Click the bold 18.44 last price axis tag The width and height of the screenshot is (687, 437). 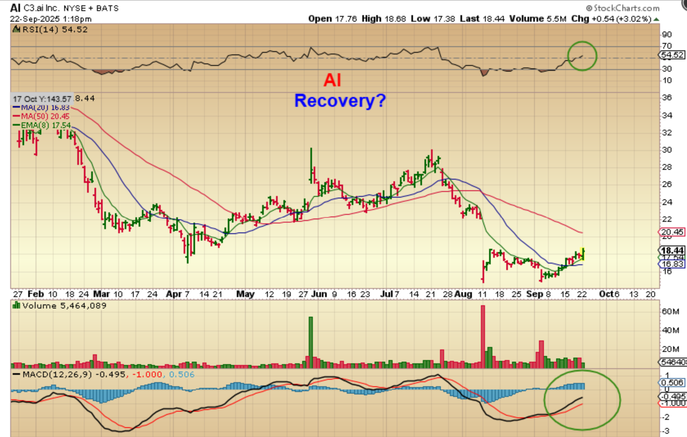point(672,250)
